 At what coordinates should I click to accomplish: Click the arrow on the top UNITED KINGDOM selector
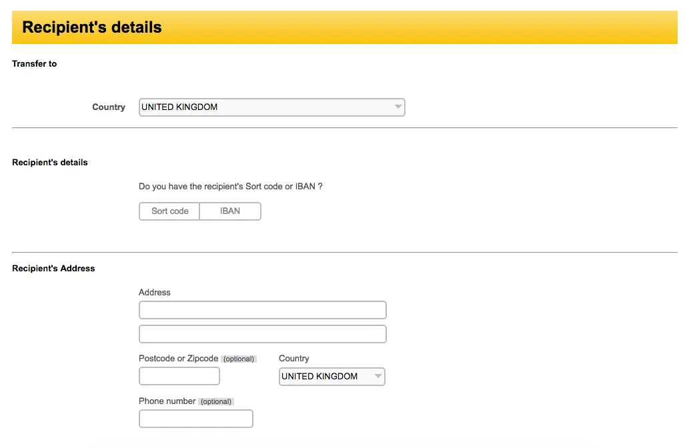click(x=398, y=107)
